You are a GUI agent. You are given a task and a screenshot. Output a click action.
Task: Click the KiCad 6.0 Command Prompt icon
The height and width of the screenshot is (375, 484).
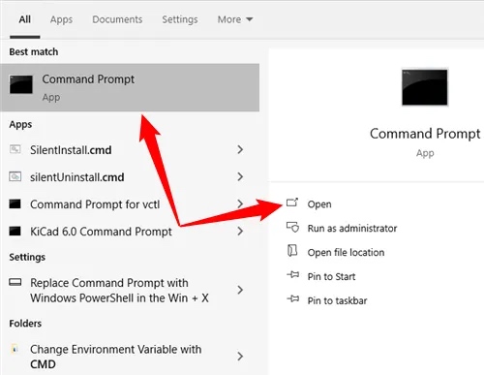tap(15, 231)
